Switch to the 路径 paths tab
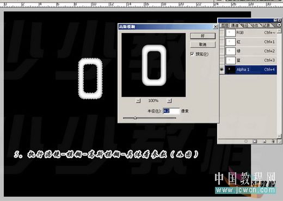 pyautogui.click(x=245, y=26)
